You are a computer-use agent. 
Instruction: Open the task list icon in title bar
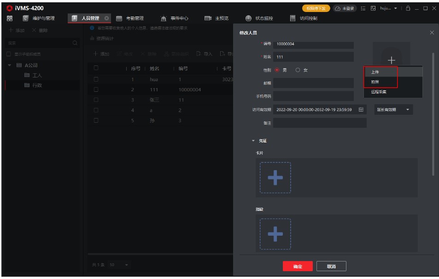[363, 8]
